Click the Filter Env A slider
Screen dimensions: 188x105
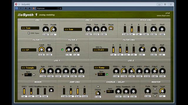(113, 50)
